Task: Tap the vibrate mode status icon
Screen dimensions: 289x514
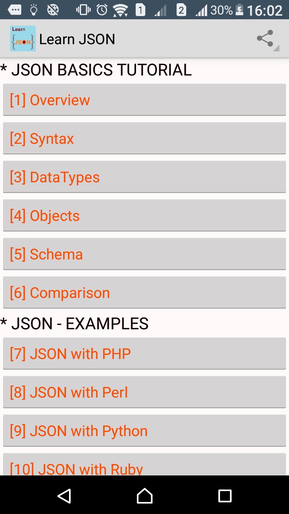Action: click(x=83, y=10)
